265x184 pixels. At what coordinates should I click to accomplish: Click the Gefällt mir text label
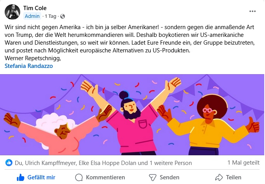[41, 177]
